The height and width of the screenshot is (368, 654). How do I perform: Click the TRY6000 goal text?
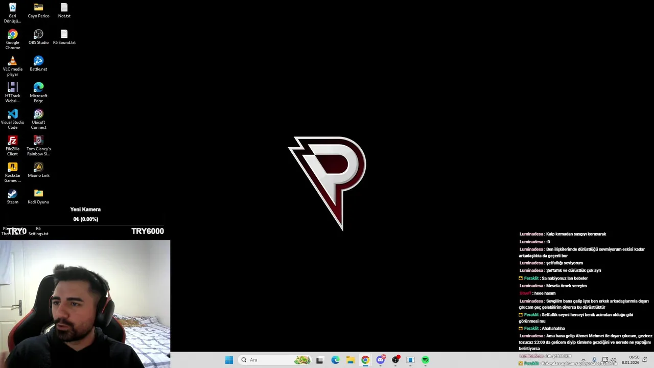[148, 231]
